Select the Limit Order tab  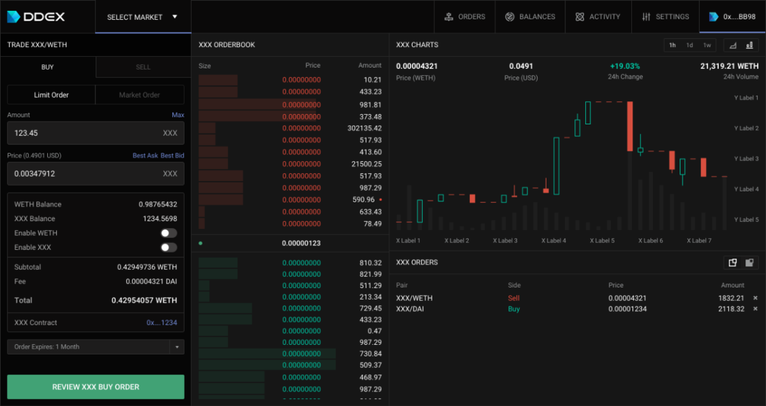51,95
